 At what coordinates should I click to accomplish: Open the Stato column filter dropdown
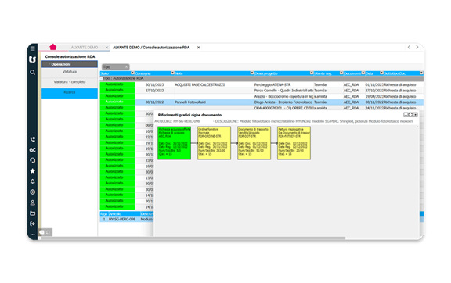click(132, 73)
